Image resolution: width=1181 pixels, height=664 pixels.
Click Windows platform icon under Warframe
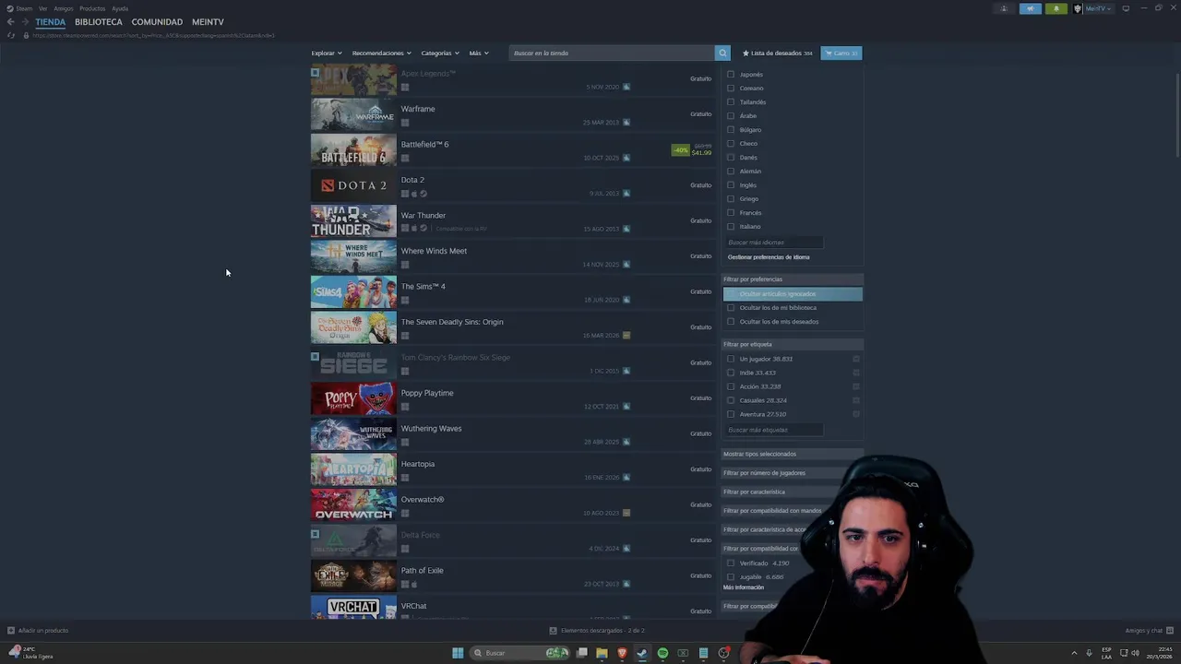(x=405, y=123)
